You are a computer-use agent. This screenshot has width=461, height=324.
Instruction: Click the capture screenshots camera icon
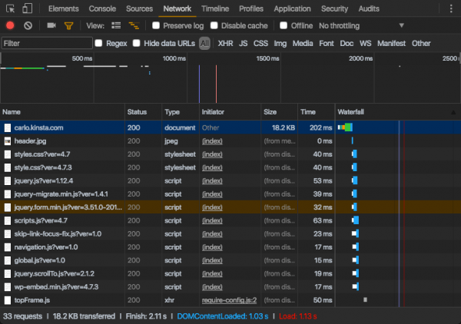tap(51, 25)
